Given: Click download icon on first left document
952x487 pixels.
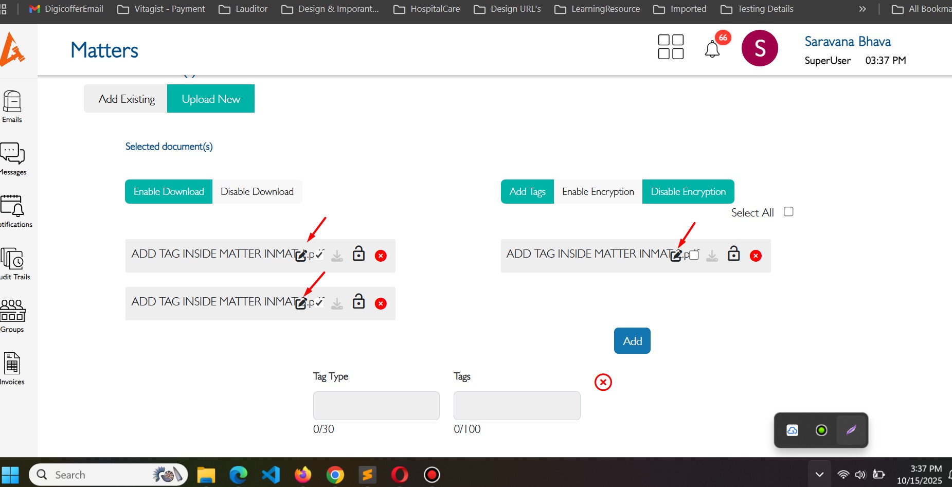Looking at the screenshot, I should 337,256.
